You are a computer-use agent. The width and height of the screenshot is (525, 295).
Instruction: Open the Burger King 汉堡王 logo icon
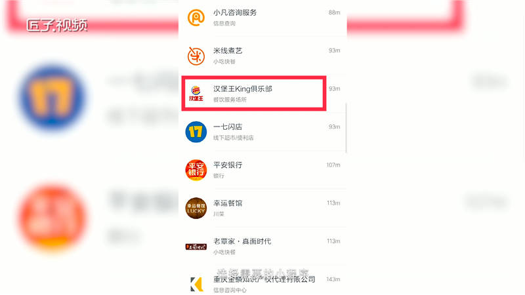pos(196,94)
